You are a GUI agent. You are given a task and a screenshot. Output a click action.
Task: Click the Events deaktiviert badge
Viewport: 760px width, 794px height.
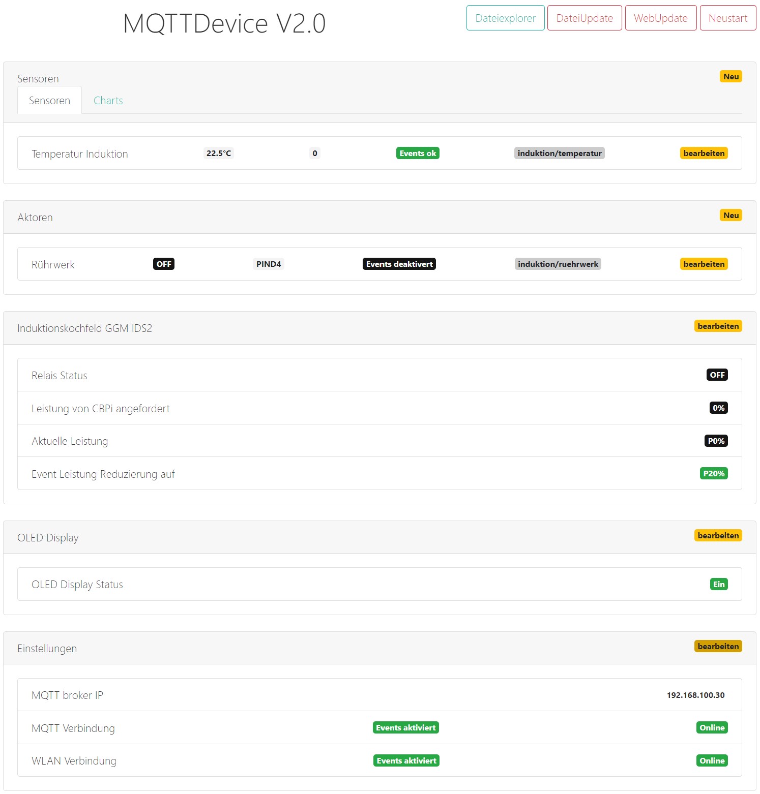coord(399,264)
